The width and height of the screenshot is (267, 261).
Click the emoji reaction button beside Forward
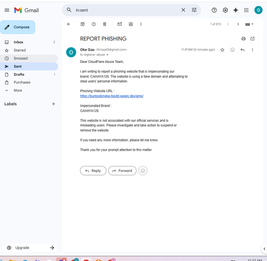click(x=143, y=171)
